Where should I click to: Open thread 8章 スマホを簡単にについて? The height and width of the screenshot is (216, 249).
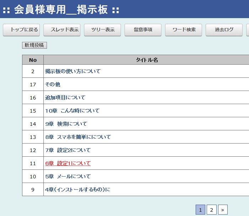[x=78, y=137]
